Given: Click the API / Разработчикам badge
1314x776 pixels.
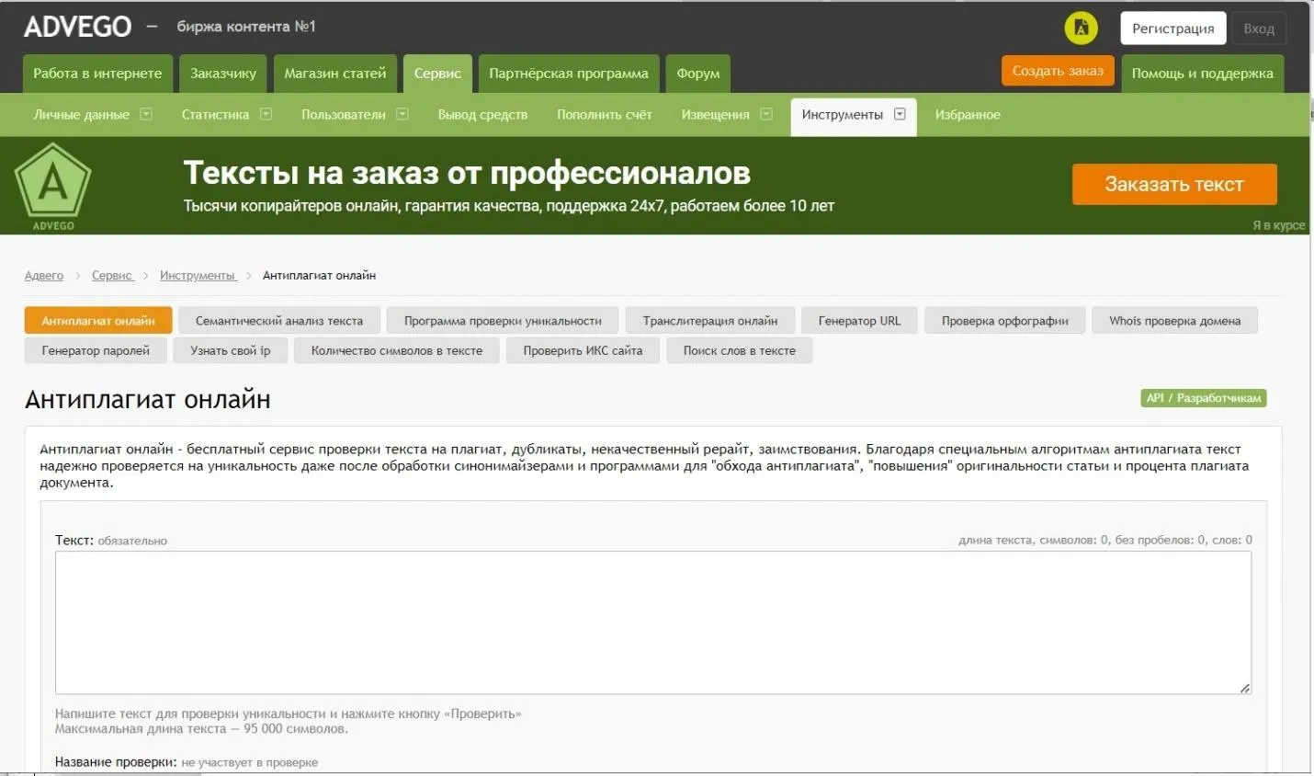Looking at the screenshot, I should click(1204, 398).
